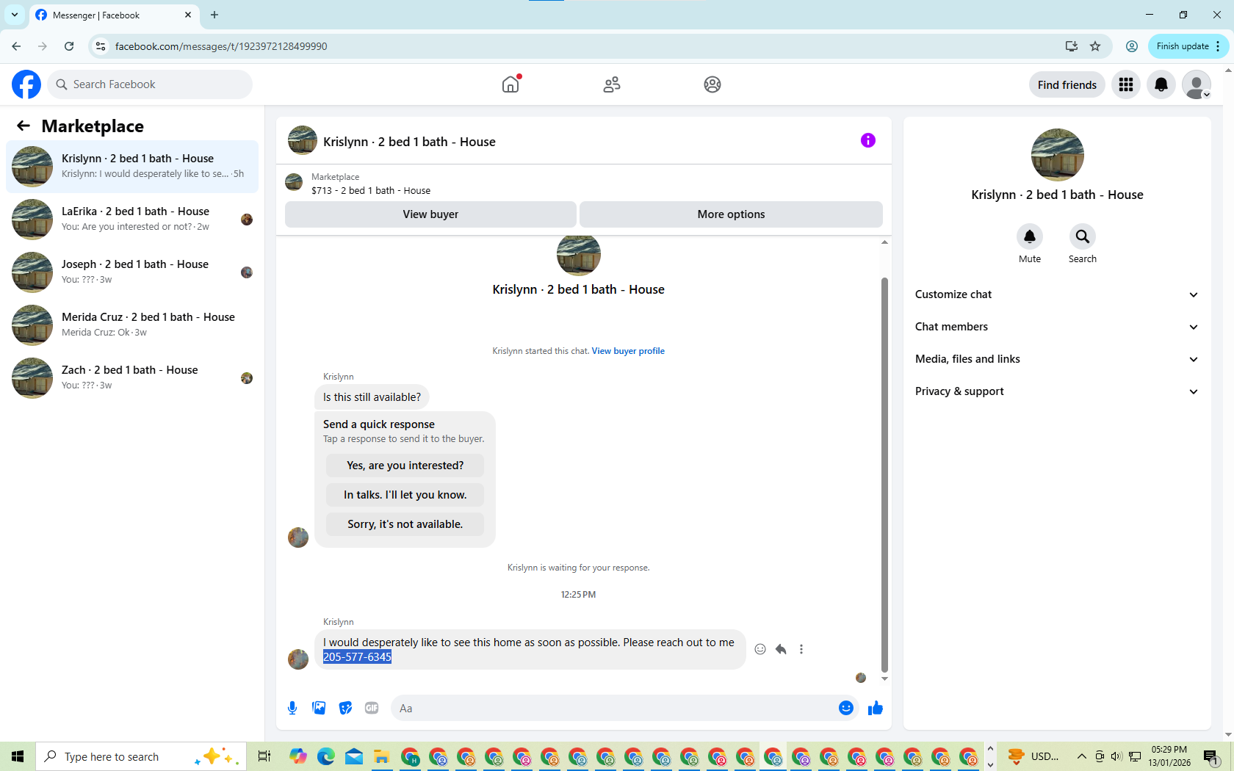The height and width of the screenshot is (771, 1234).
Task: Send quick response "Sorry, it's not available."
Action: pos(405,524)
